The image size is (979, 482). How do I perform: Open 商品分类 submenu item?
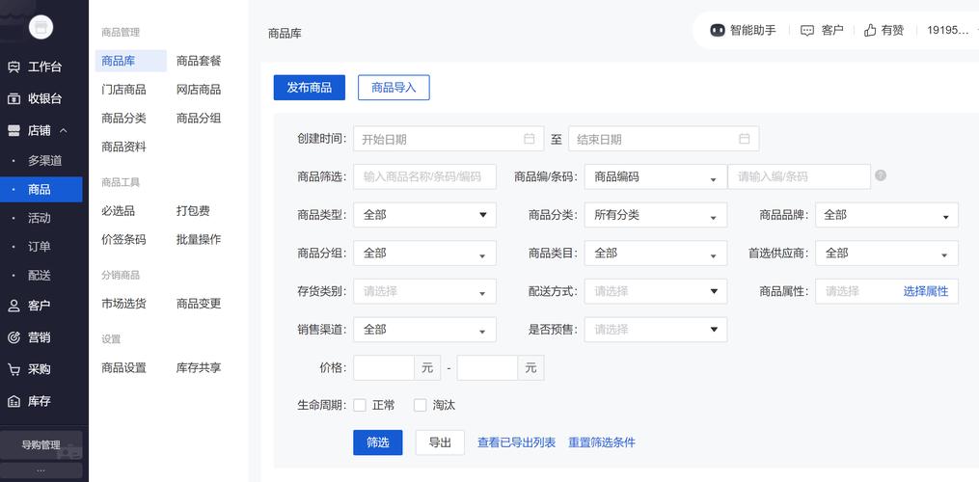[x=123, y=118]
